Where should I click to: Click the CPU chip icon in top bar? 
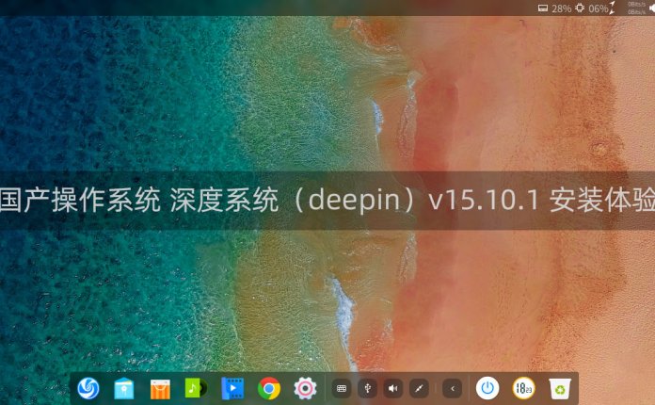pos(580,8)
